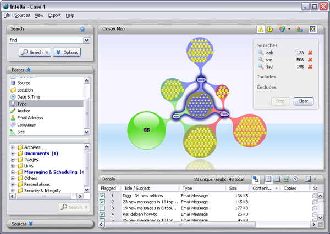Select the Author facet
Image resolution: width=330 pixels, height=234 pixels.
pyautogui.click(x=24, y=111)
